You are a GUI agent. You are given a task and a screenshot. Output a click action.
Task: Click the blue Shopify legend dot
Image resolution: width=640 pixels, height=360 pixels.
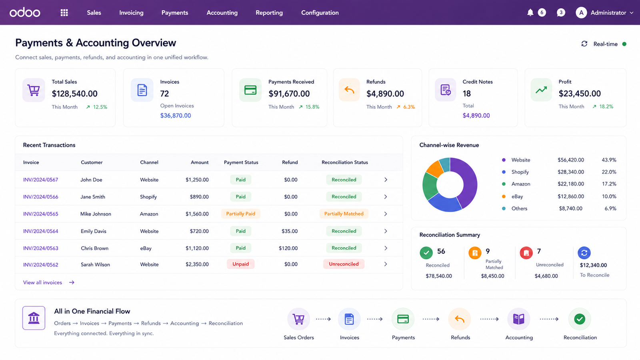pyautogui.click(x=504, y=172)
